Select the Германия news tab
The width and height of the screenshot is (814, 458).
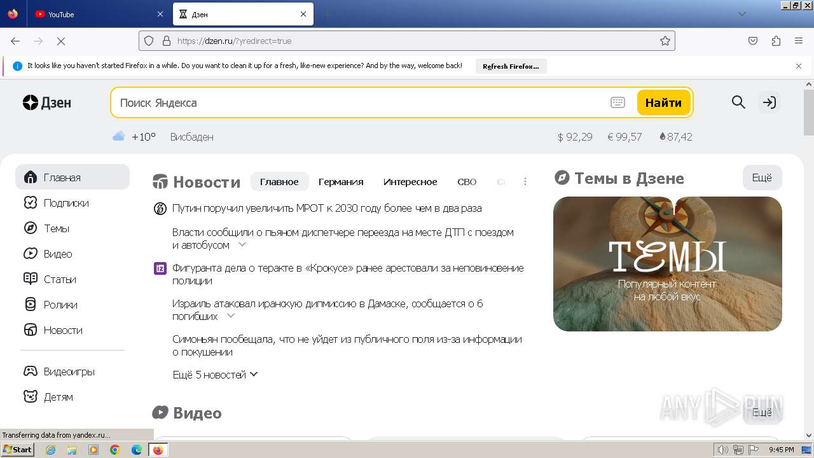coord(341,181)
